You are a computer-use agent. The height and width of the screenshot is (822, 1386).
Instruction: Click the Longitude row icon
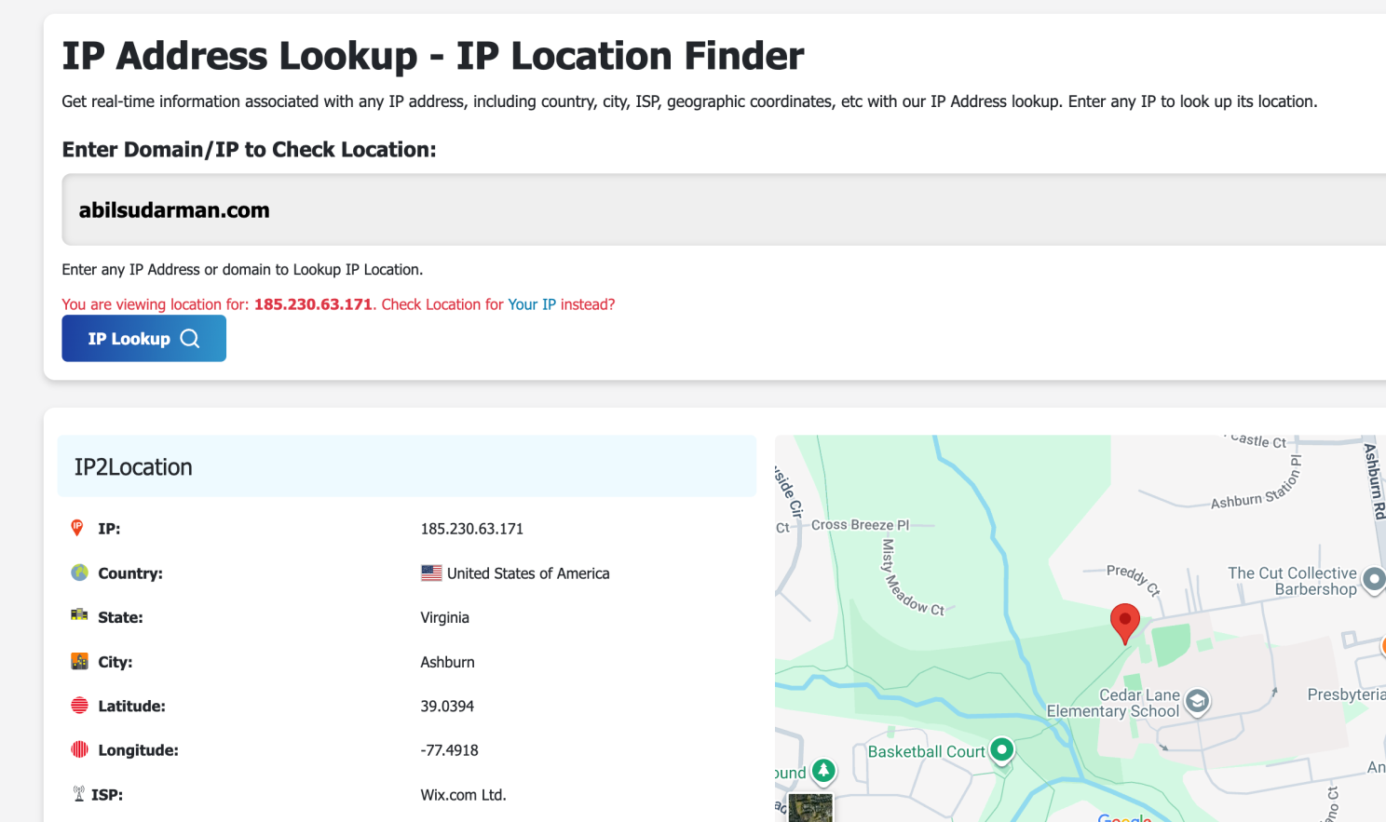[x=79, y=749]
